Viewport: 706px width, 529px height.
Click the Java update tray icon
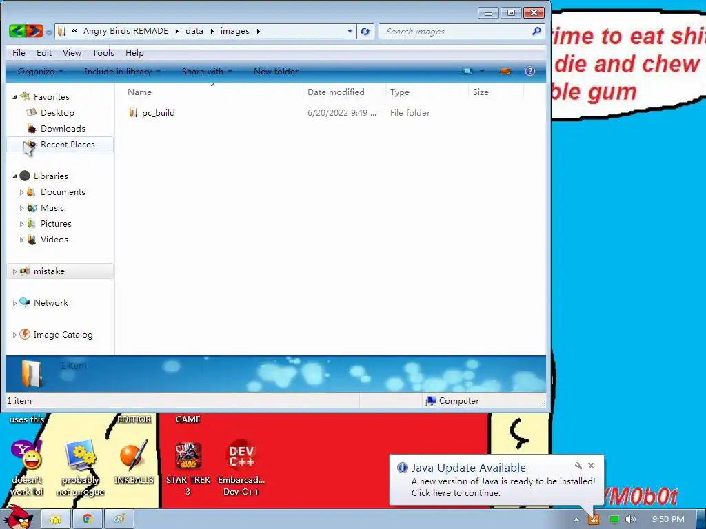[594, 519]
